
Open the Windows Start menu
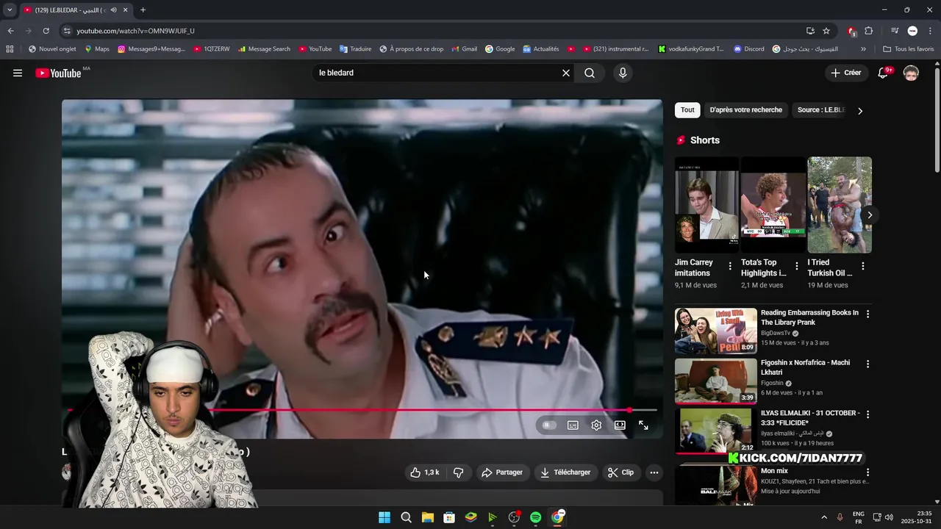(x=384, y=517)
